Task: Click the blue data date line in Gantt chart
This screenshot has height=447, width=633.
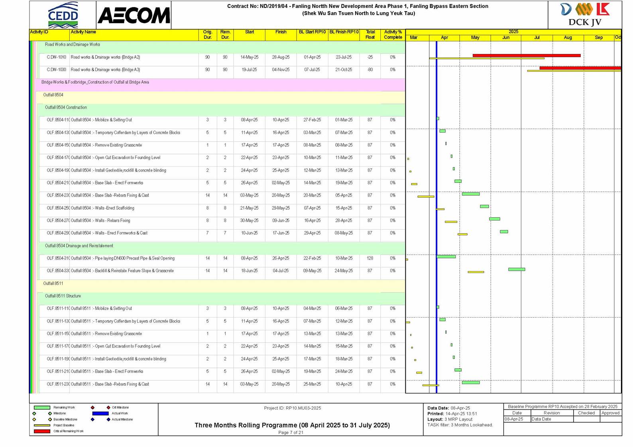Action: tap(436, 217)
